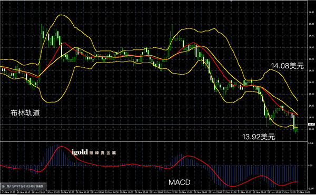Click the 13.92美元 price annotation
Viewport: 316px width, 195px height.
point(259,137)
